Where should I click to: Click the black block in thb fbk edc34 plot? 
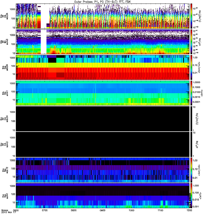[x=52, y=60]
